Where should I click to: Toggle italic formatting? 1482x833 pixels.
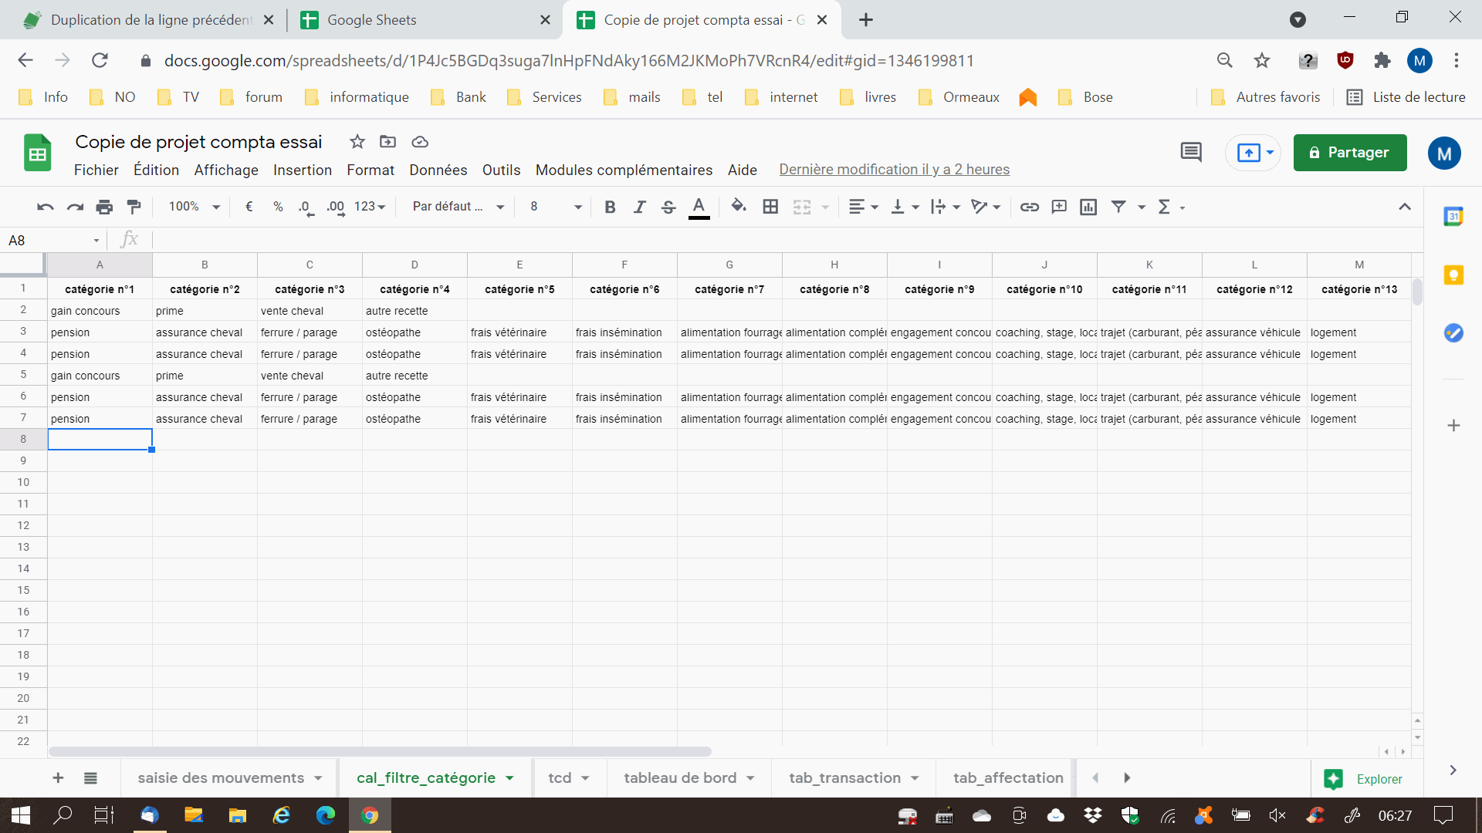coord(639,207)
